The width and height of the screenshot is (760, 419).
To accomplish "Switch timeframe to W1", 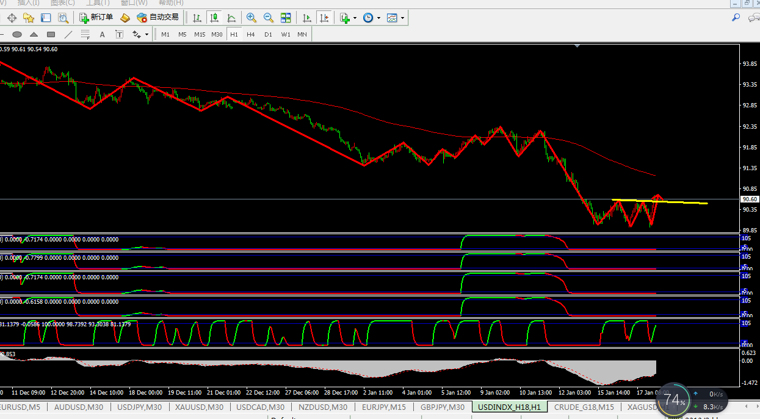I will coord(285,34).
